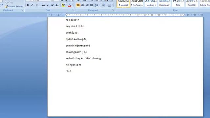Apply Subtle Emphasis style
The height and width of the screenshot is (118, 210).
(205, 3)
